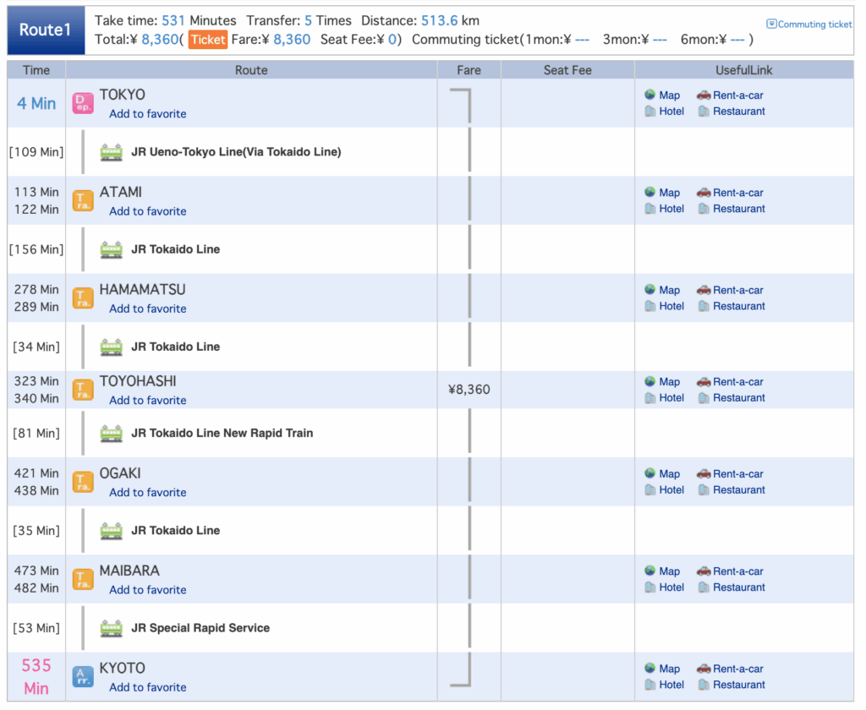Image resolution: width=866 pixels, height=710 pixels.
Task: Add TOKYO to favorite
Action: pos(147,114)
